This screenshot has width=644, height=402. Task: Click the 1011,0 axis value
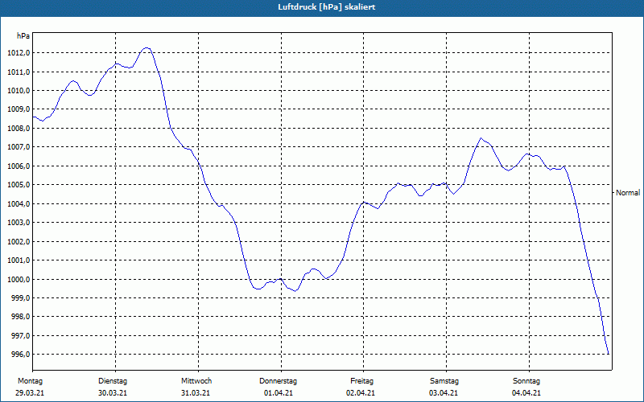tap(19, 72)
